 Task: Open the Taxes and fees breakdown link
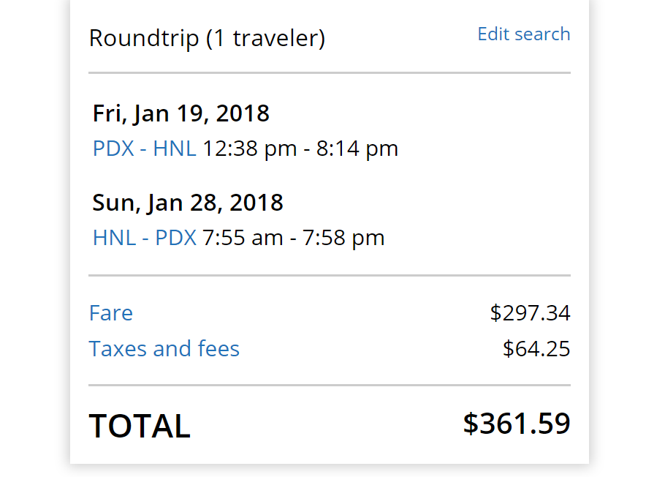(x=164, y=349)
